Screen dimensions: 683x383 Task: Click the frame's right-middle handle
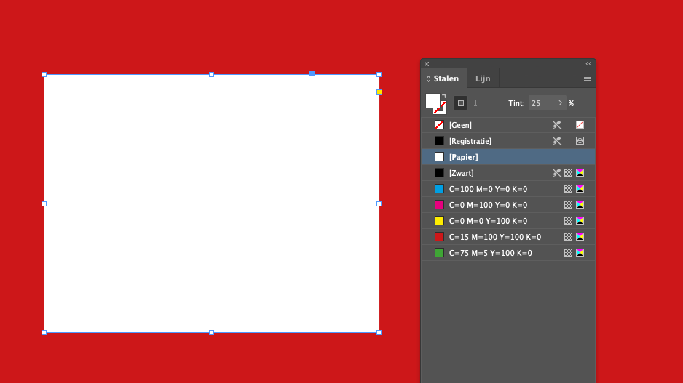tap(379, 204)
